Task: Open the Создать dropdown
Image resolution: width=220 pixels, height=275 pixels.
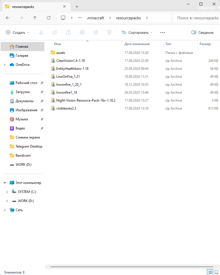Action: coord(17,32)
